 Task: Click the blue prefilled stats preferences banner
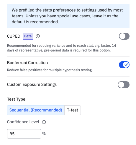68,16
